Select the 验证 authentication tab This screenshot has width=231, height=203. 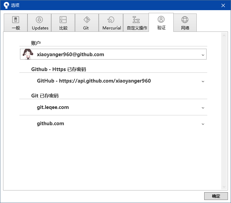click(x=161, y=22)
